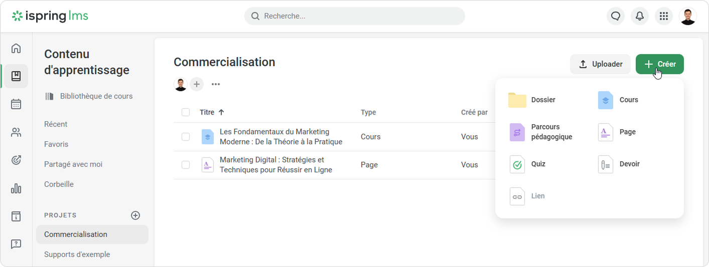Open the reports bar chart icon
This screenshot has width=709, height=267.
16,188
